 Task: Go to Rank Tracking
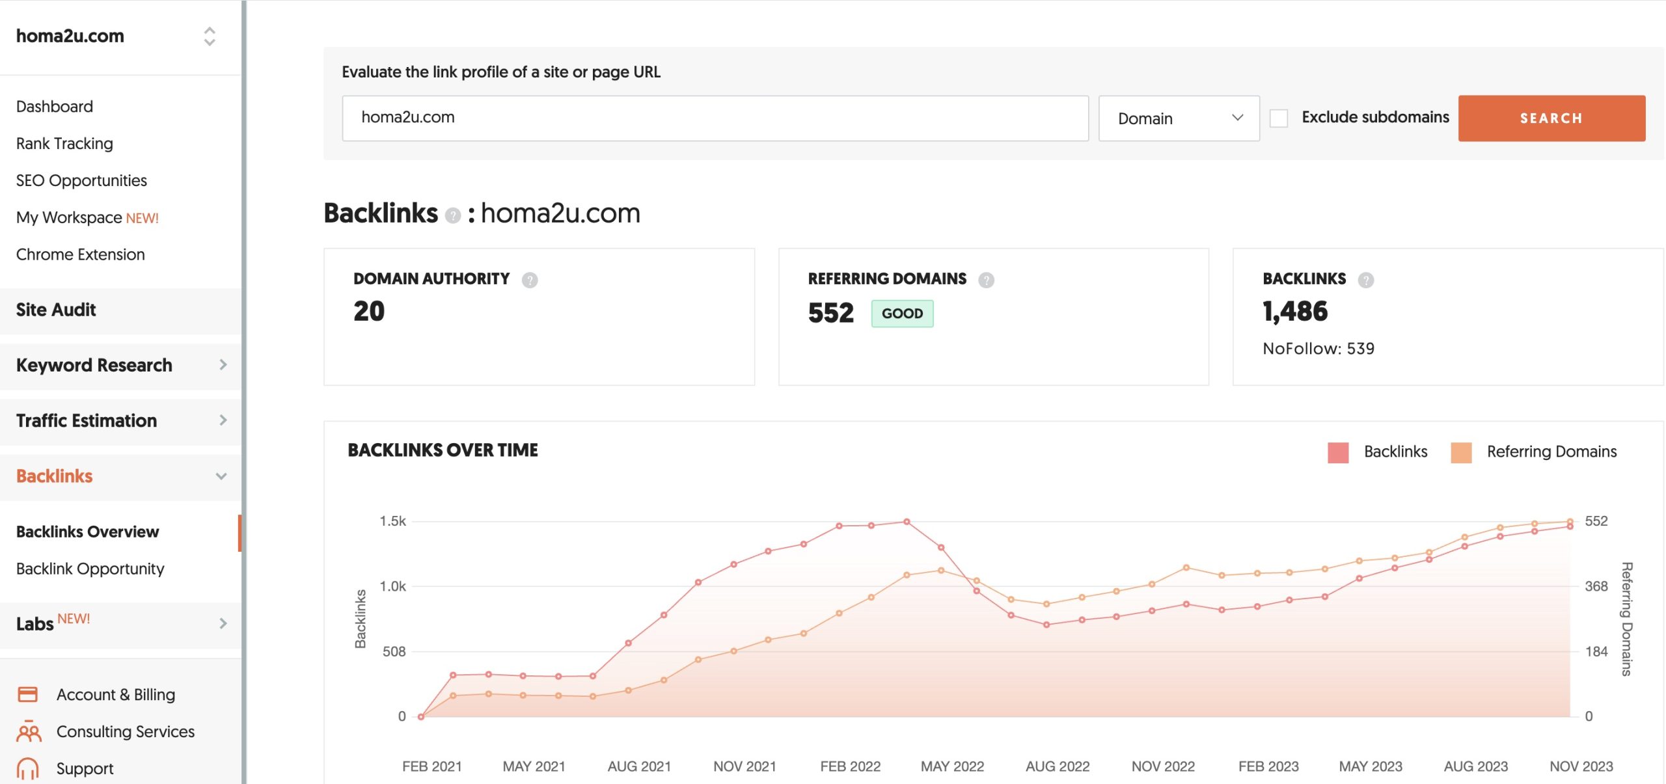[x=64, y=143]
